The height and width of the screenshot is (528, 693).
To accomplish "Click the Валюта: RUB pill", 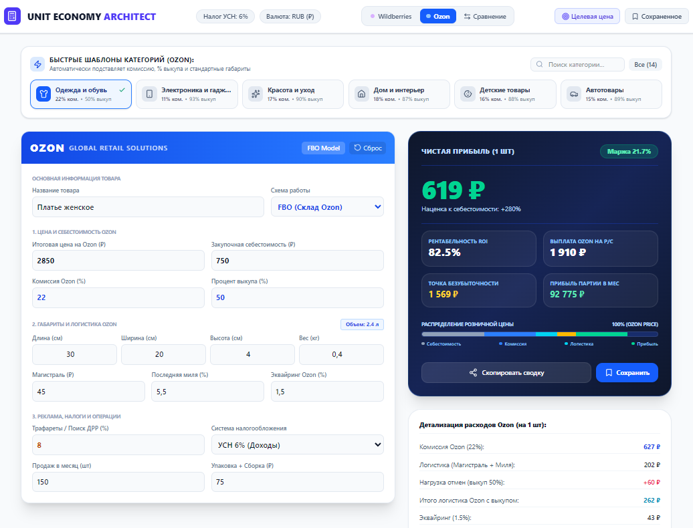I will (290, 16).
